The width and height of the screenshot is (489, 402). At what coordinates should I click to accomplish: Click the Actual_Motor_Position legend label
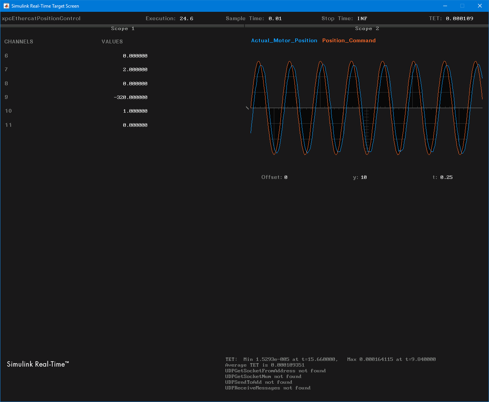point(284,41)
